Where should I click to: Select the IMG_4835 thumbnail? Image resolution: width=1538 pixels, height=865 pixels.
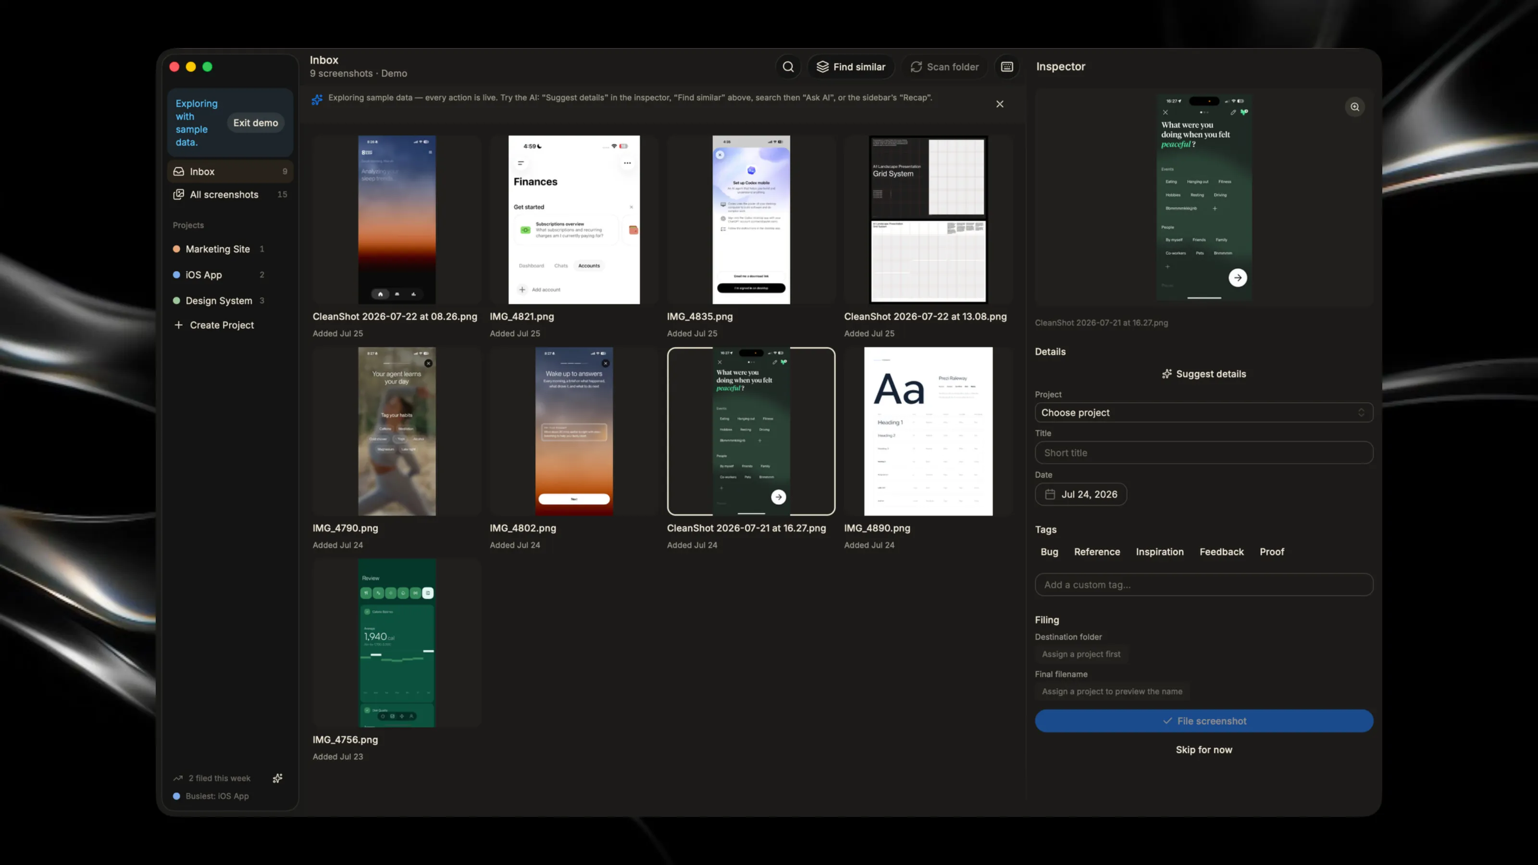tap(751, 220)
